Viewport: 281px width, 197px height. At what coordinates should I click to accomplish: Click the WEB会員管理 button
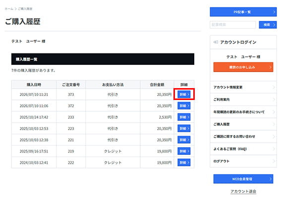coord(243,179)
